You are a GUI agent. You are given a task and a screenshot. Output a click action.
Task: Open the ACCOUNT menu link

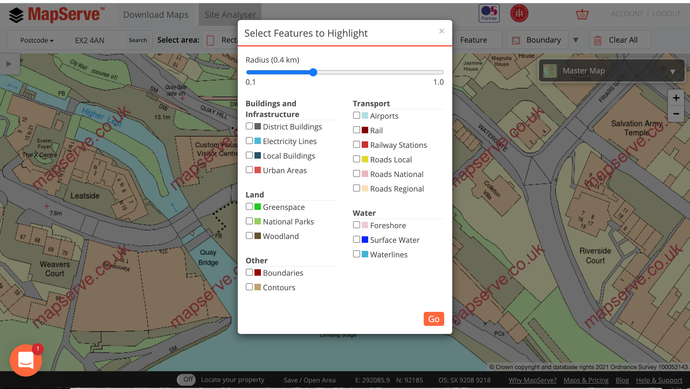pyautogui.click(x=627, y=14)
